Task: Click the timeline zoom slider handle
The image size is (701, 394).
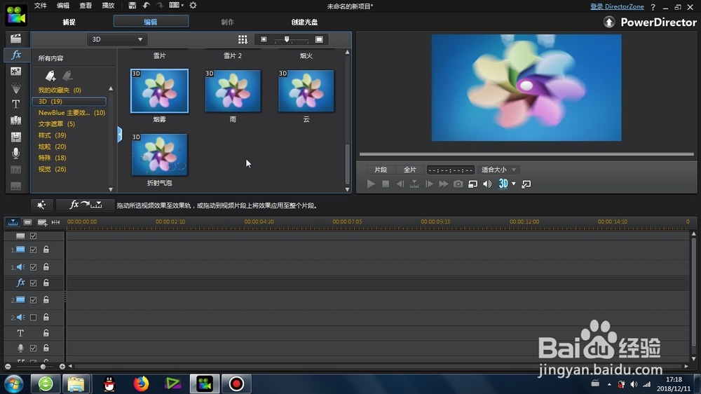Action: tap(43, 366)
